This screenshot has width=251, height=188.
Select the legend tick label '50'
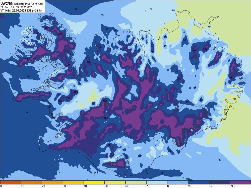click(106, 186)
